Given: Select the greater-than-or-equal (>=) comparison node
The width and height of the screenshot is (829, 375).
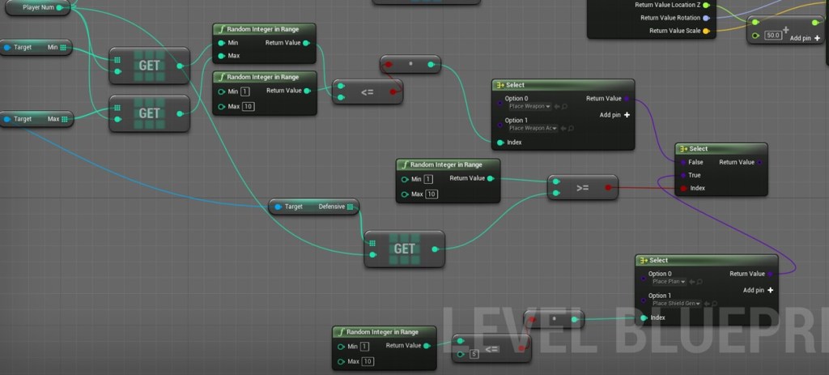Looking at the screenshot, I should pos(582,187).
